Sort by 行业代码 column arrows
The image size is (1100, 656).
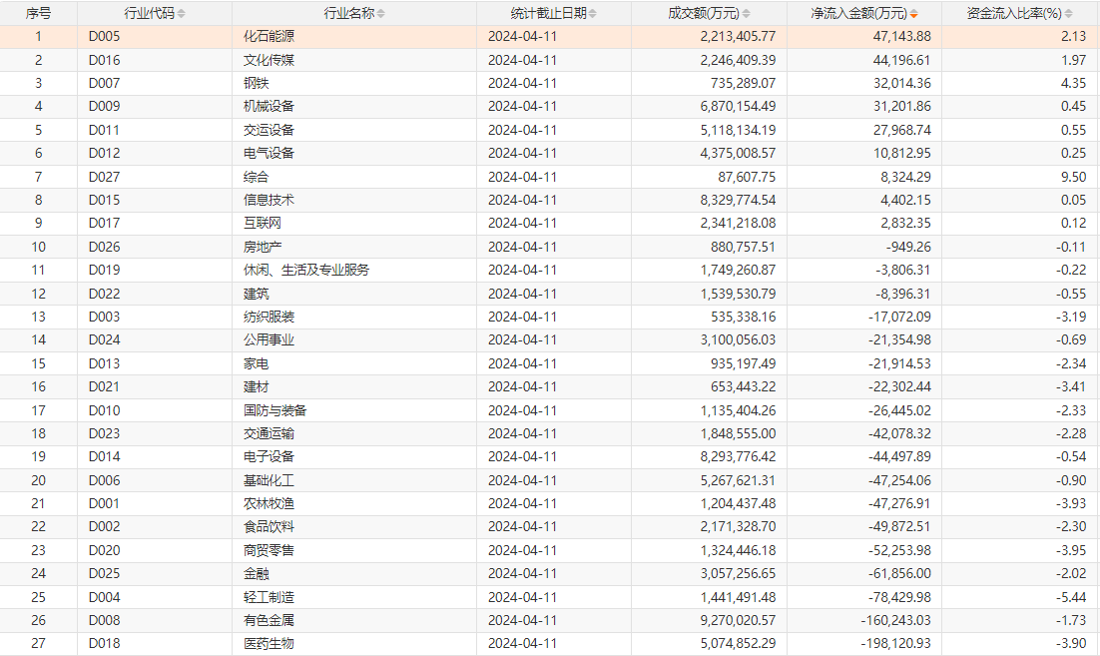pyautogui.click(x=181, y=14)
